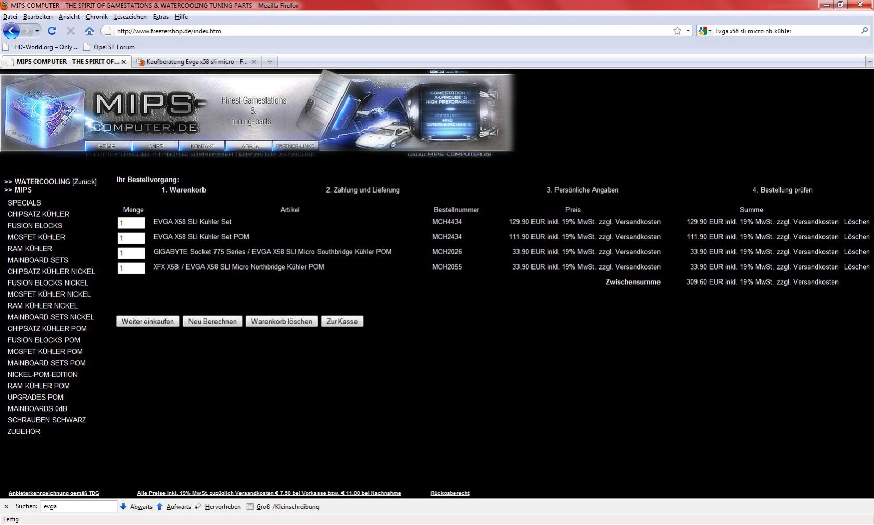Click the Warenkorb löschen button
The image size is (874, 525).
282,322
